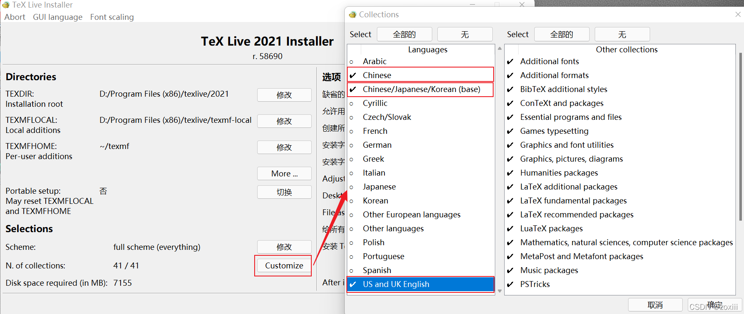Click the More ... directories button
744x314 pixels.
284,173
